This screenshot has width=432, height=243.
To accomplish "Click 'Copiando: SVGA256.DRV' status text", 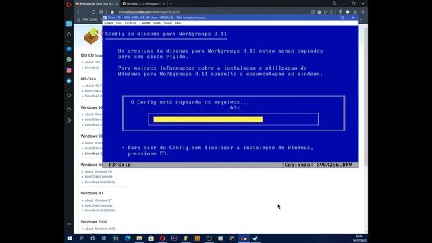I will click(x=318, y=165).
